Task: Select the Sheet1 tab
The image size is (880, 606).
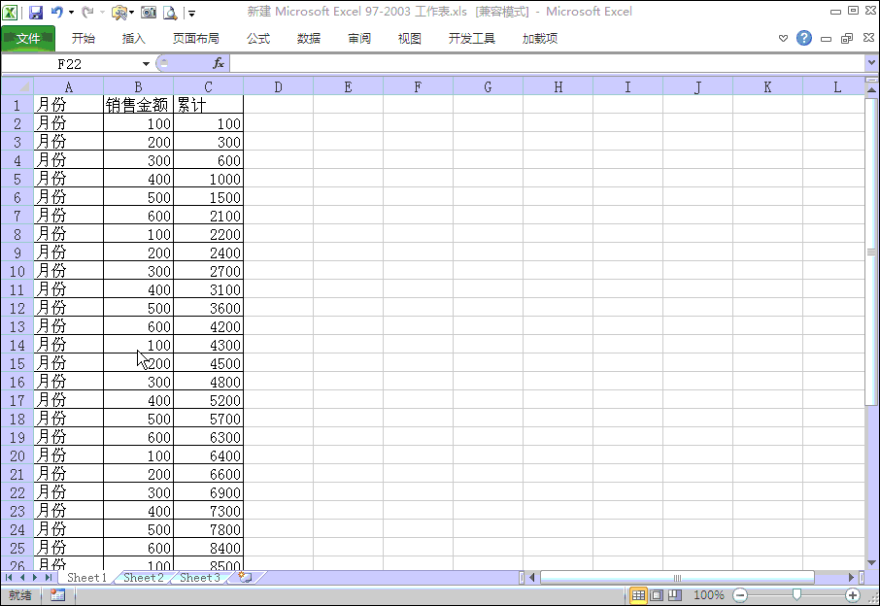Action: click(x=86, y=578)
